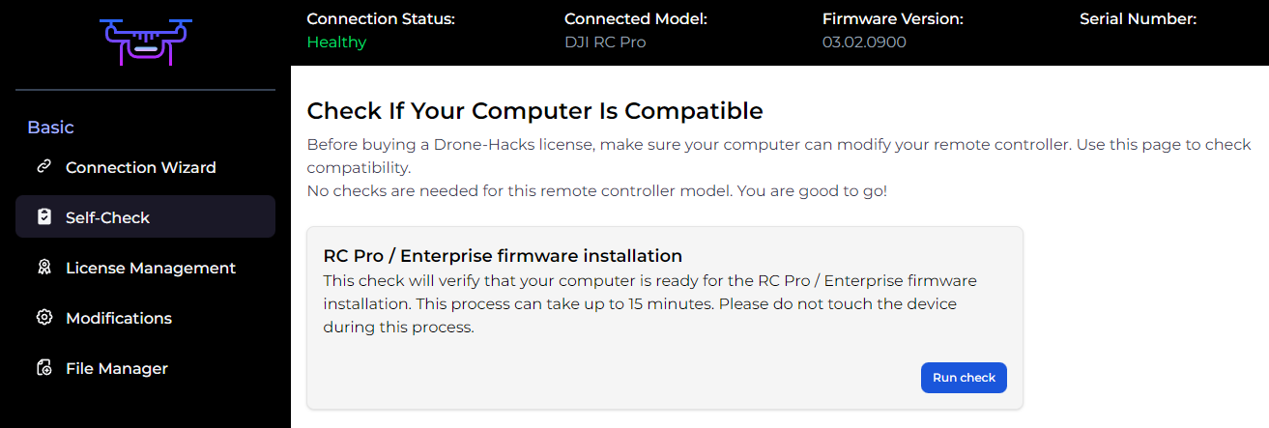Click the RC Pro / Enterprise firmware installation title
The width and height of the screenshot is (1269, 428).
(503, 256)
